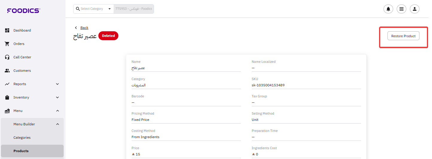Collapse the Menu section chevron
The height and width of the screenshot is (159, 432).
[57, 111]
